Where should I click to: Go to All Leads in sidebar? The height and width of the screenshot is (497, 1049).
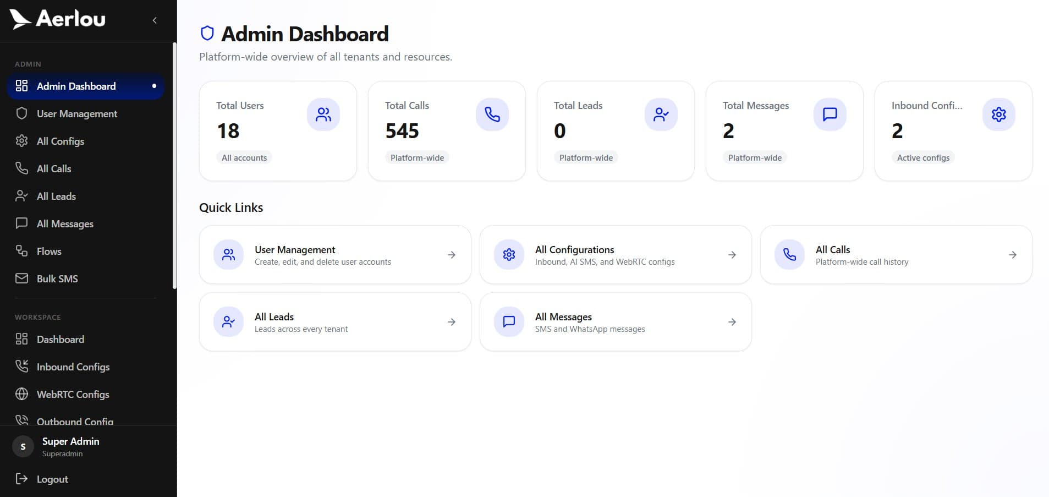[x=56, y=196]
